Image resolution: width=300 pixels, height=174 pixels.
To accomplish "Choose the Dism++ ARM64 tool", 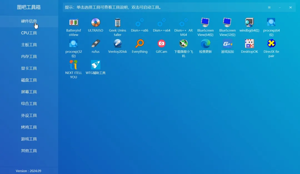I will tap(184, 23).
